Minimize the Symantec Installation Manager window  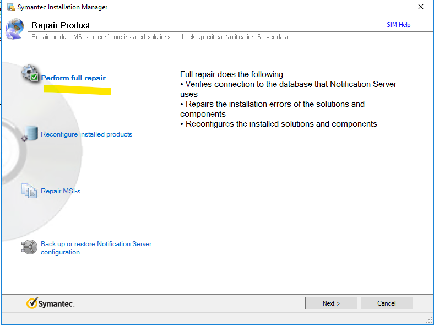coord(371,7)
